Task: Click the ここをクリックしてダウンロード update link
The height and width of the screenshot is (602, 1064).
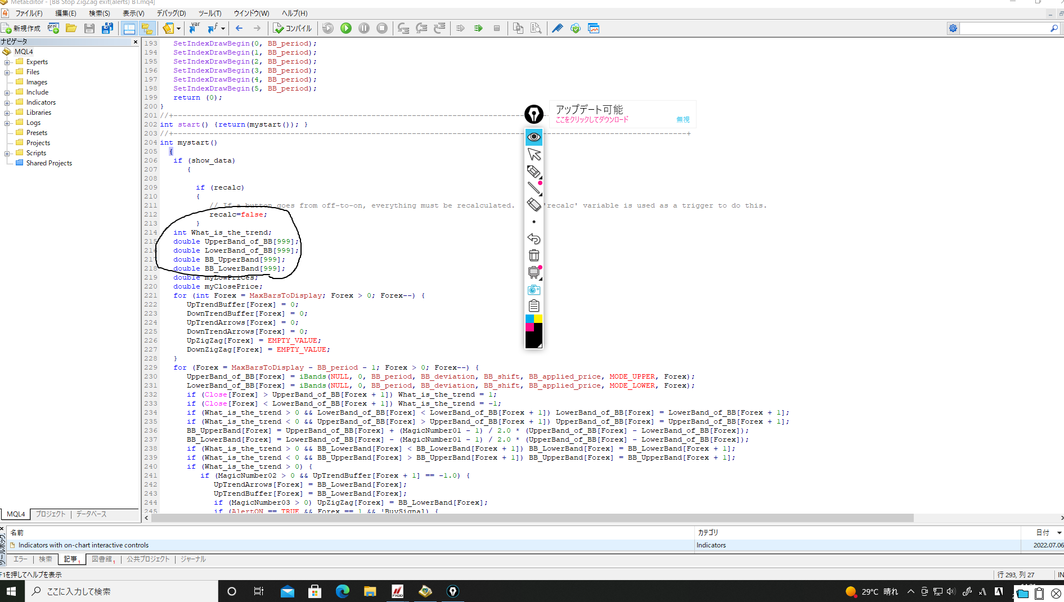Action: (x=592, y=119)
